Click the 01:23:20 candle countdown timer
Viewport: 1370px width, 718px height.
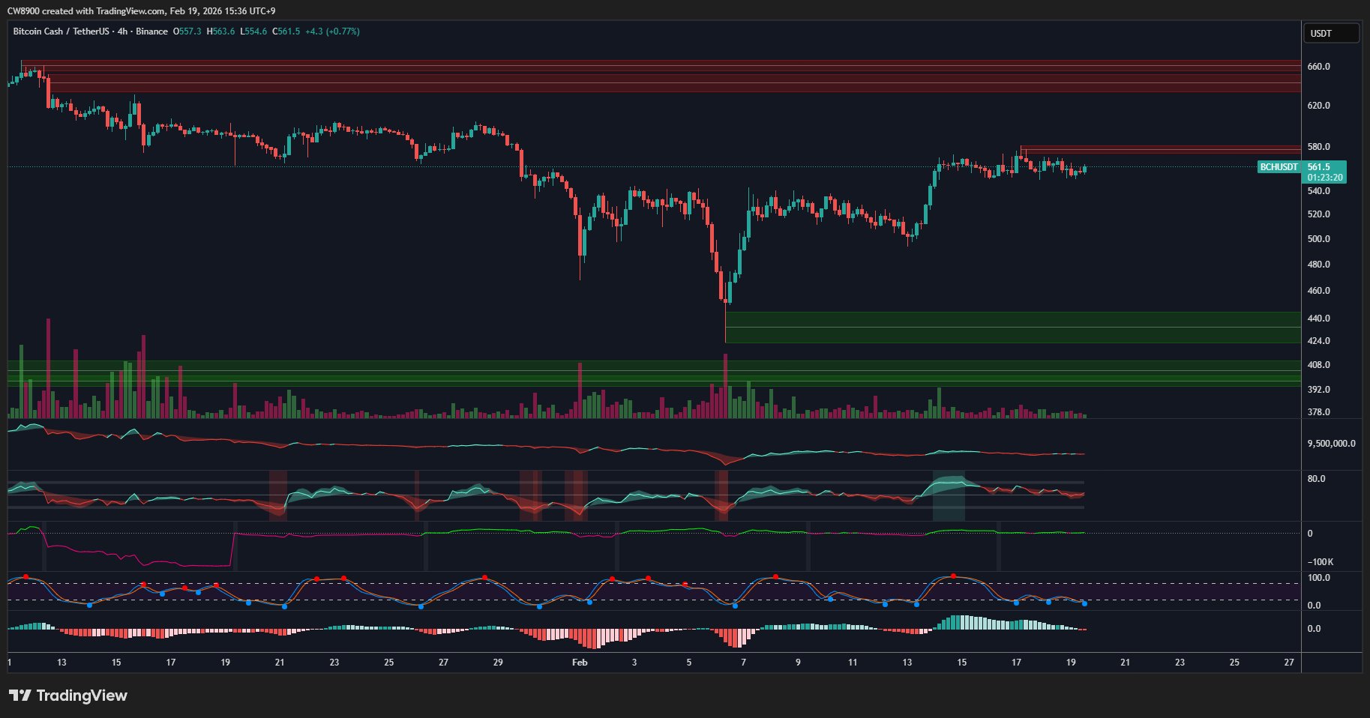tap(1325, 178)
